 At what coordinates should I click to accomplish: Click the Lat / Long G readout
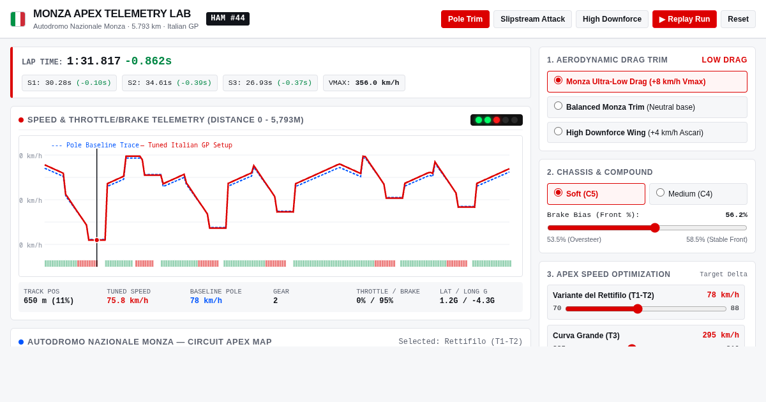coord(467,301)
